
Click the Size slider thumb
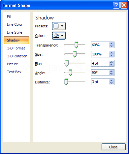(x=75, y=54)
